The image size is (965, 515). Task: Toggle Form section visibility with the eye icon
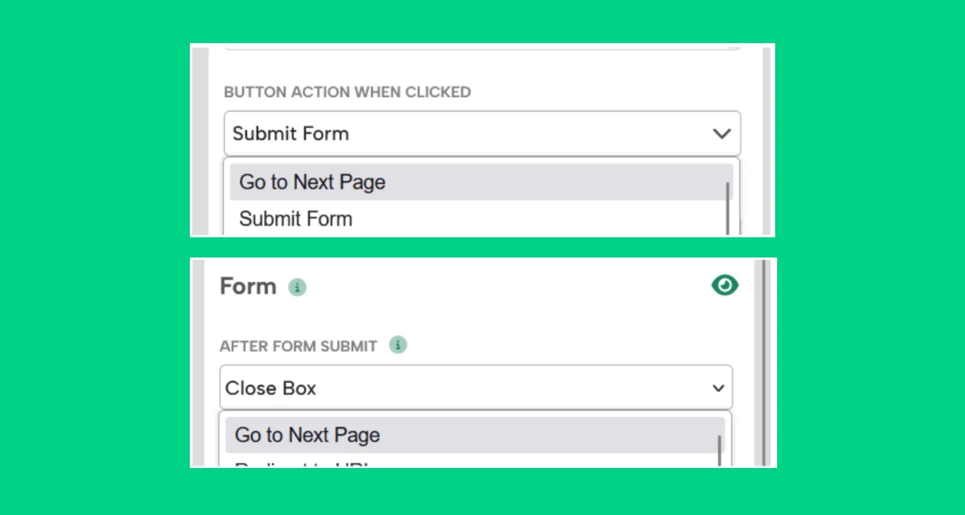click(x=724, y=285)
